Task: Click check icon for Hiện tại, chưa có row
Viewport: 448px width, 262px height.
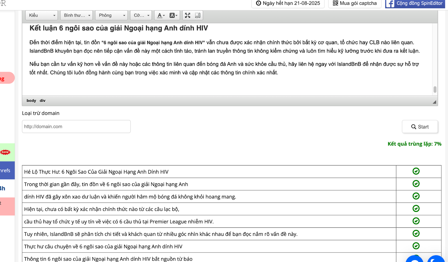Action: click(x=416, y=208)
